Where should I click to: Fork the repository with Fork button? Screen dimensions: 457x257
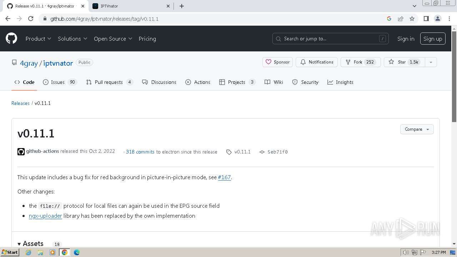[x=361, y=62]
